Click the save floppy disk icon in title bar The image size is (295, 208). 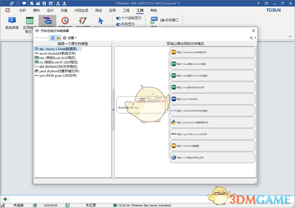coord(44,3)
